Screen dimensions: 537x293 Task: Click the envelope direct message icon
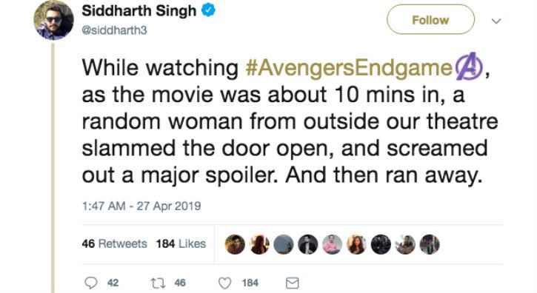[292, 283]
